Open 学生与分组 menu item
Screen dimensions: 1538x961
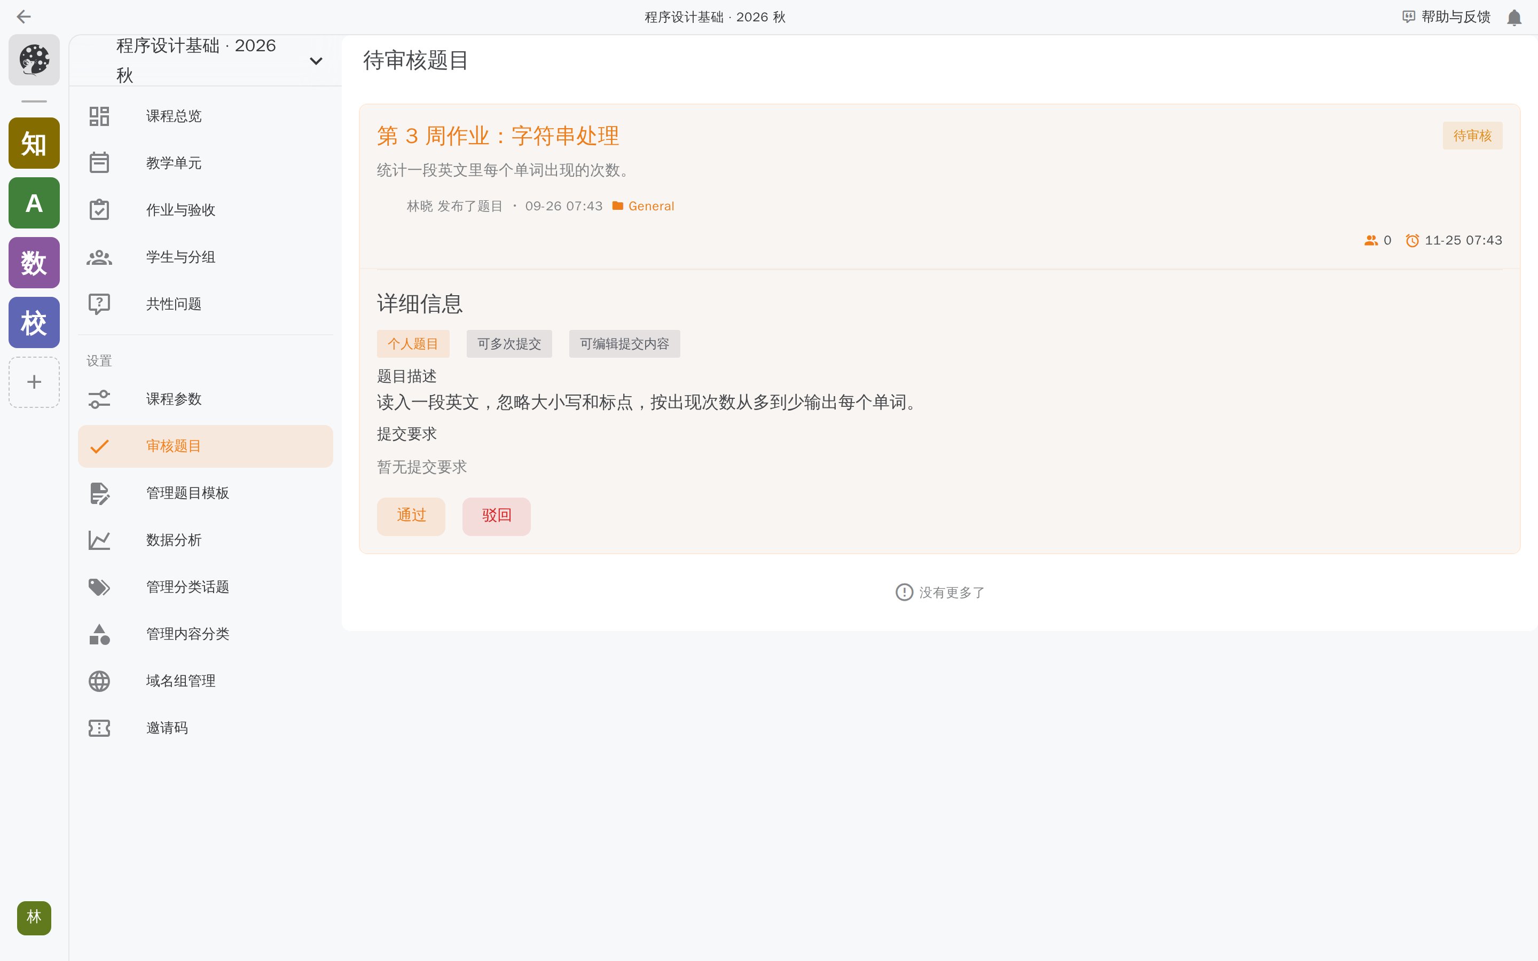pyautogui.click(x=205, y=257)
